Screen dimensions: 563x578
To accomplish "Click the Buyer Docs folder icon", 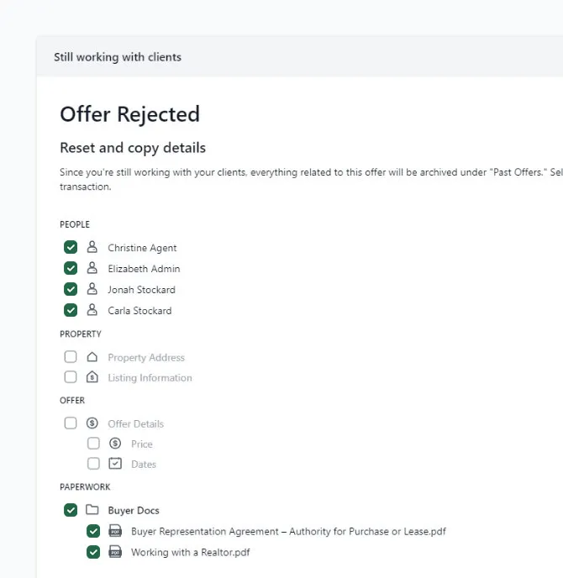I will (x=92, y=510).
